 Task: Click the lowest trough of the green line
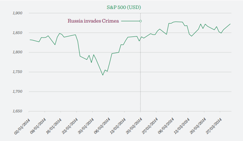tap(103, 75)
